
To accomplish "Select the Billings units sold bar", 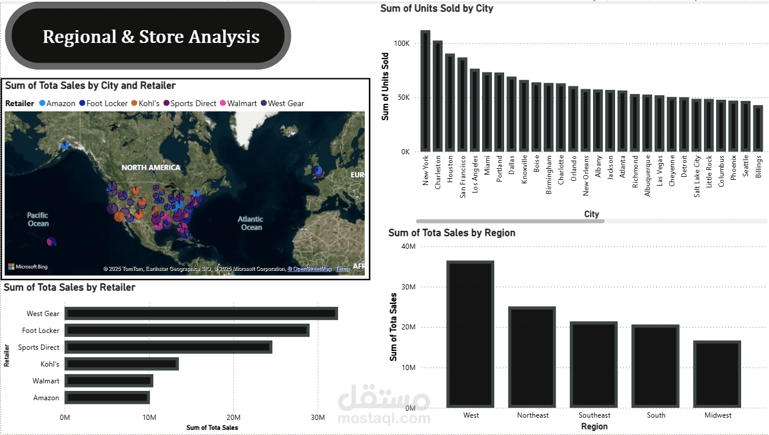I will pos(758,129).
